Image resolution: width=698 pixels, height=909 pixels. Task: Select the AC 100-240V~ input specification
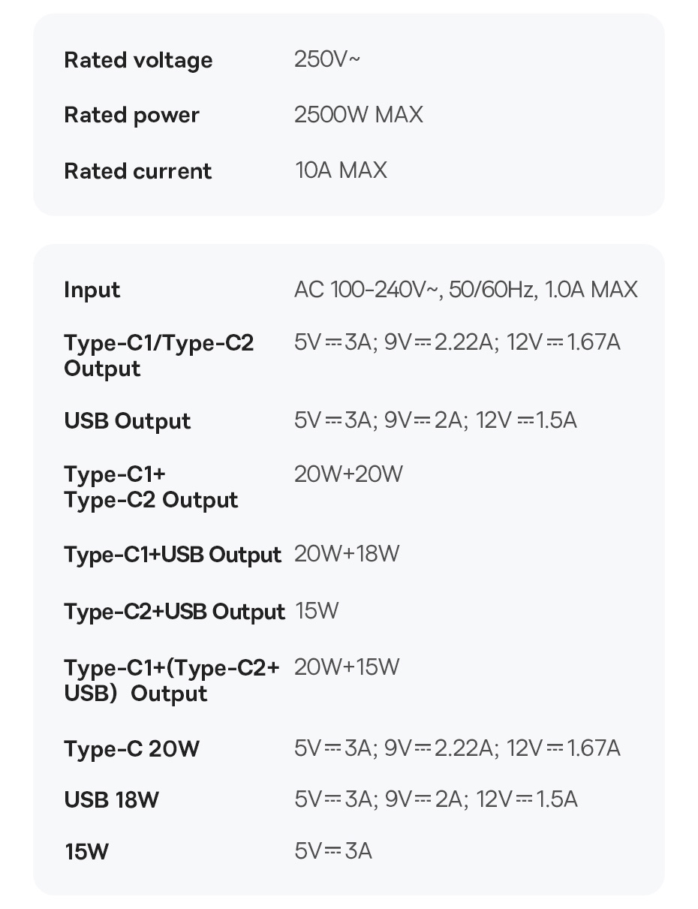465,289
